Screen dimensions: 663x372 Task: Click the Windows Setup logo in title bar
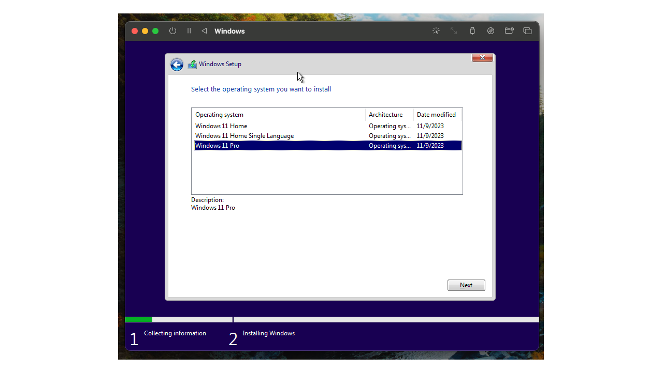(x=192, y=64)
